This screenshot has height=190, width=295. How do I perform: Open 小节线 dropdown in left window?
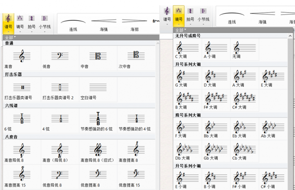tap(45, 23)
